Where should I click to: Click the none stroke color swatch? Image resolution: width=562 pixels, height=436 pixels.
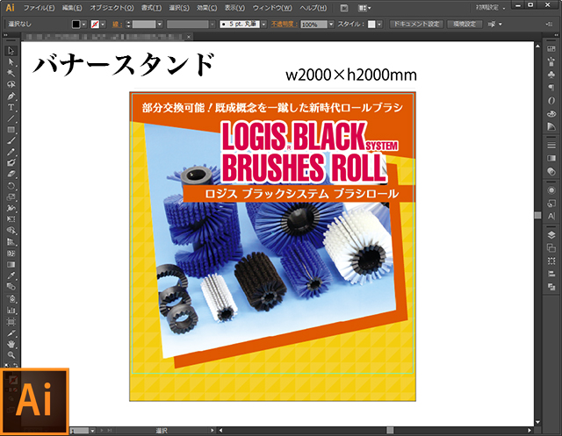click(x=95, y=25)
